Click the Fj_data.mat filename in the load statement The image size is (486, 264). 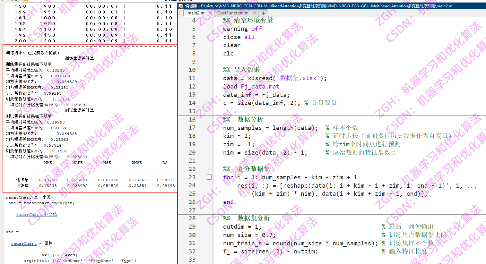coord(260,86)
